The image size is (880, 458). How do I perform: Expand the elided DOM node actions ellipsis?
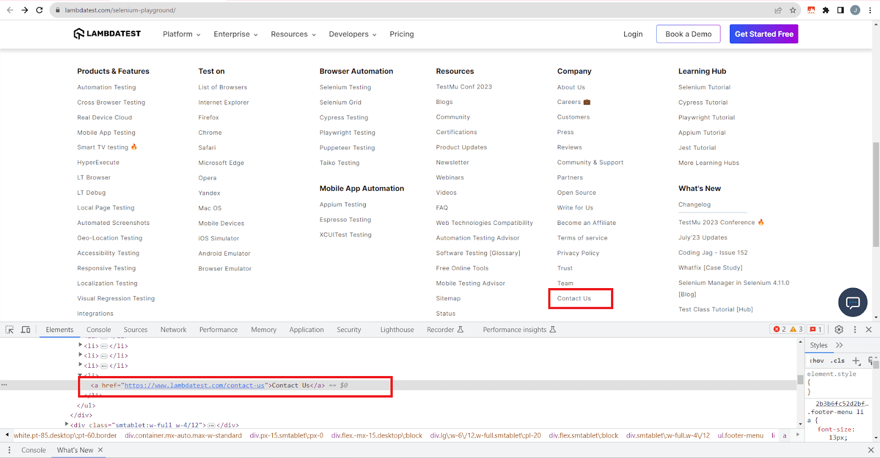[4, 385]
